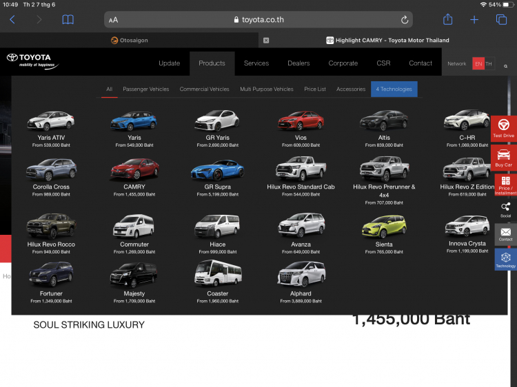Open Price / Installment side button
Image resolution: width=517 pixels, height=387 pixels.
[x=505, y=185]
